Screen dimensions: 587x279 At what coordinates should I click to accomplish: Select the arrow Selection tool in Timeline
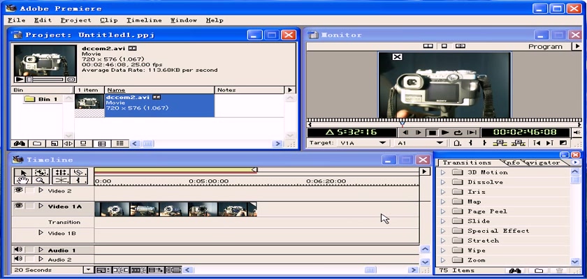24,172
